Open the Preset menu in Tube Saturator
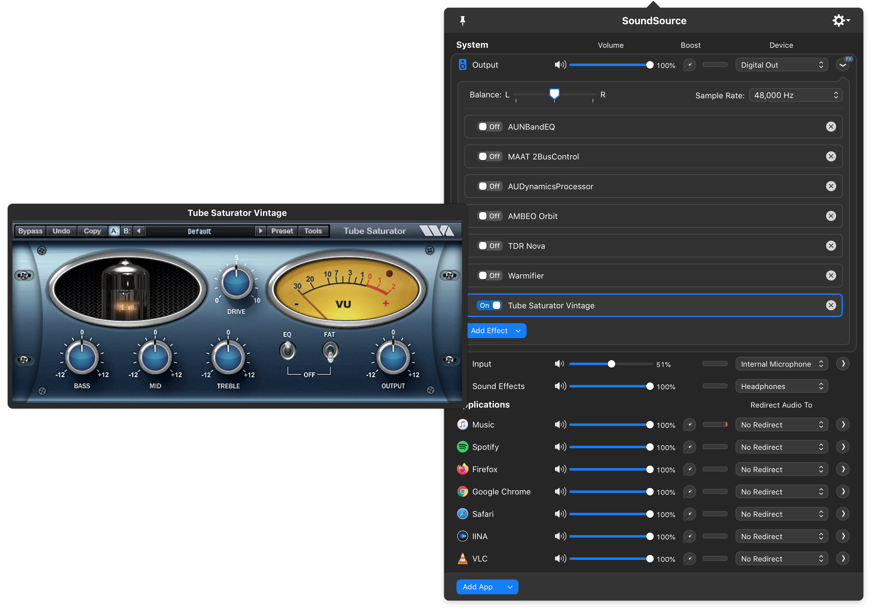This screenshot has width=877, height=608. tap(282, 231)
